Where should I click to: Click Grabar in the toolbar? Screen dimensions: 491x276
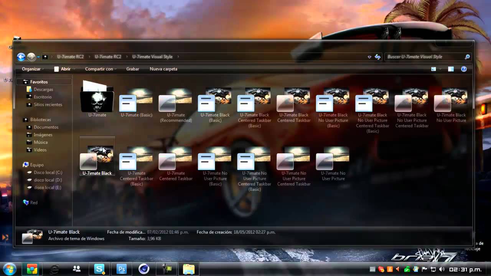click(x=133, y=69)
